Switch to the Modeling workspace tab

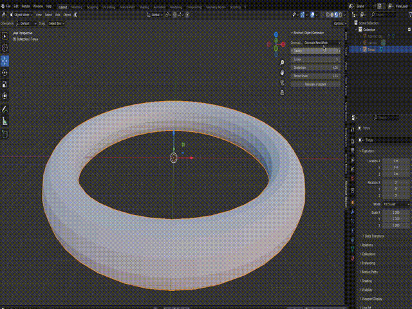point(77,7)
